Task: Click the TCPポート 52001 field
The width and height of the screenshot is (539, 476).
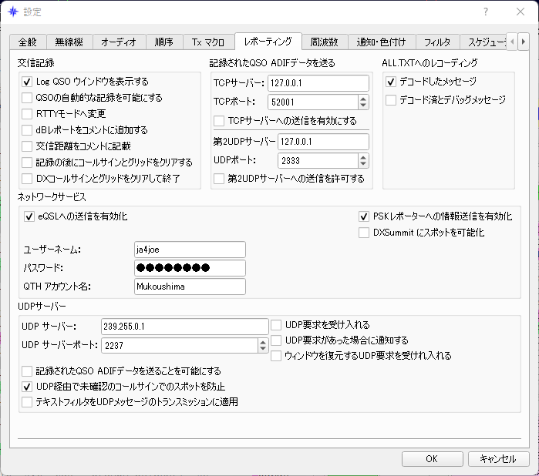Action: point(313,102)
